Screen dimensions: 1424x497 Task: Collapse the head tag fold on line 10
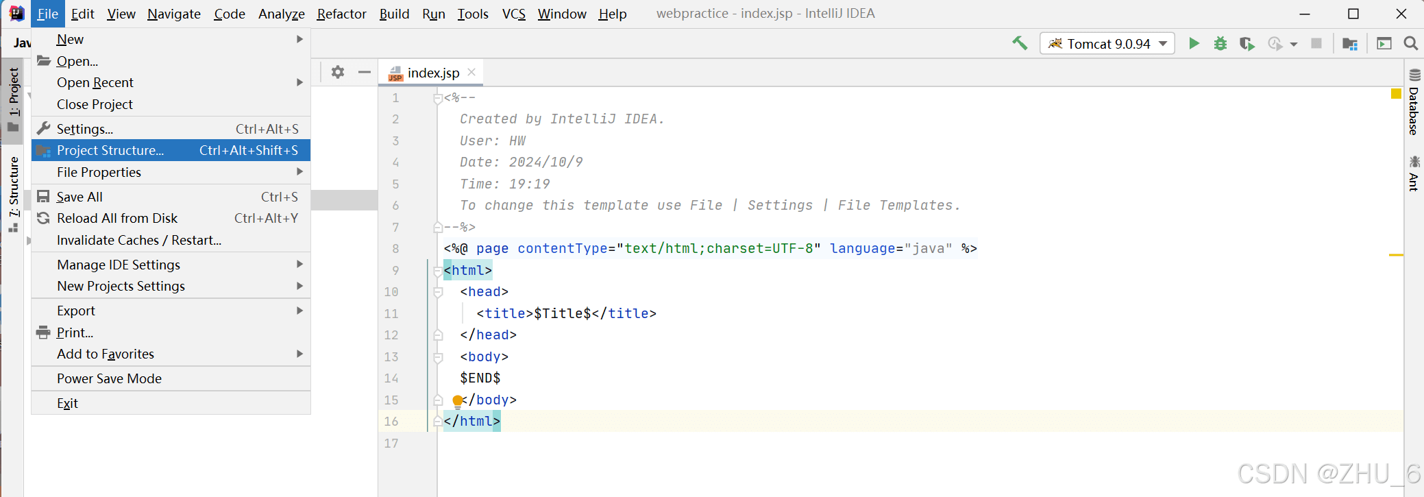pos(438,292)
